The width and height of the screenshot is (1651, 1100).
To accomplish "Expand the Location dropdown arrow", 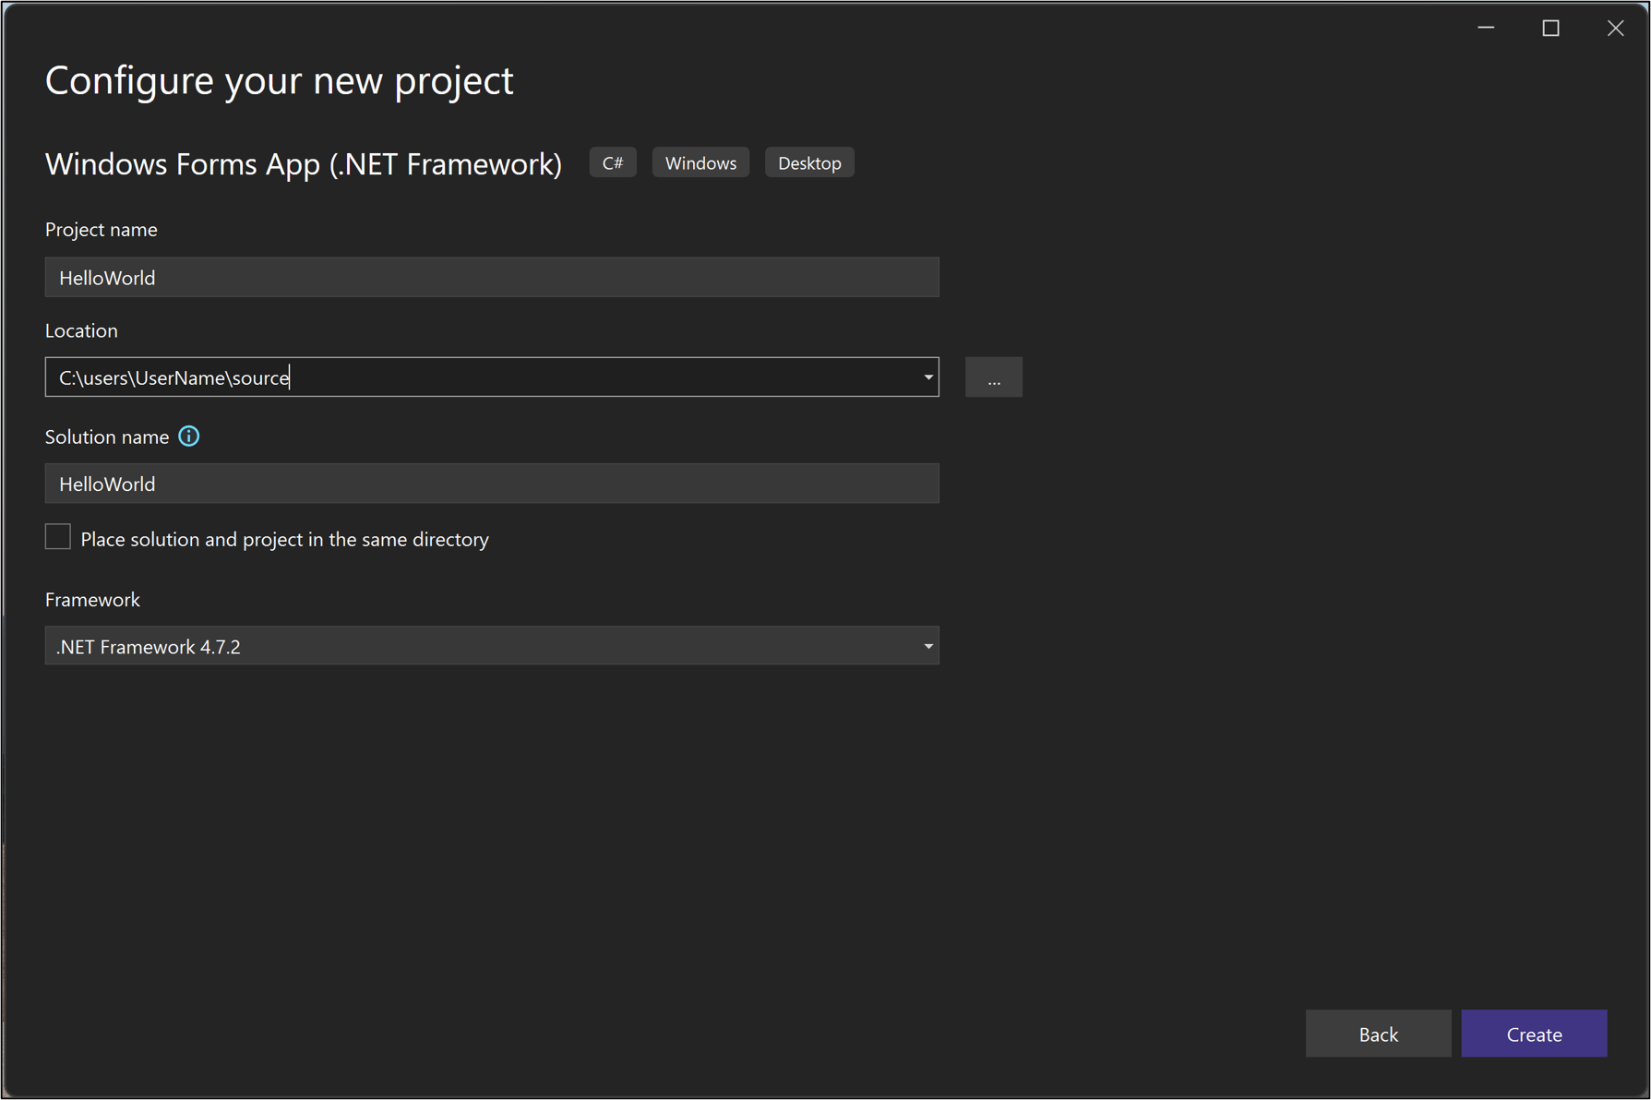I will tap(927, 377).
